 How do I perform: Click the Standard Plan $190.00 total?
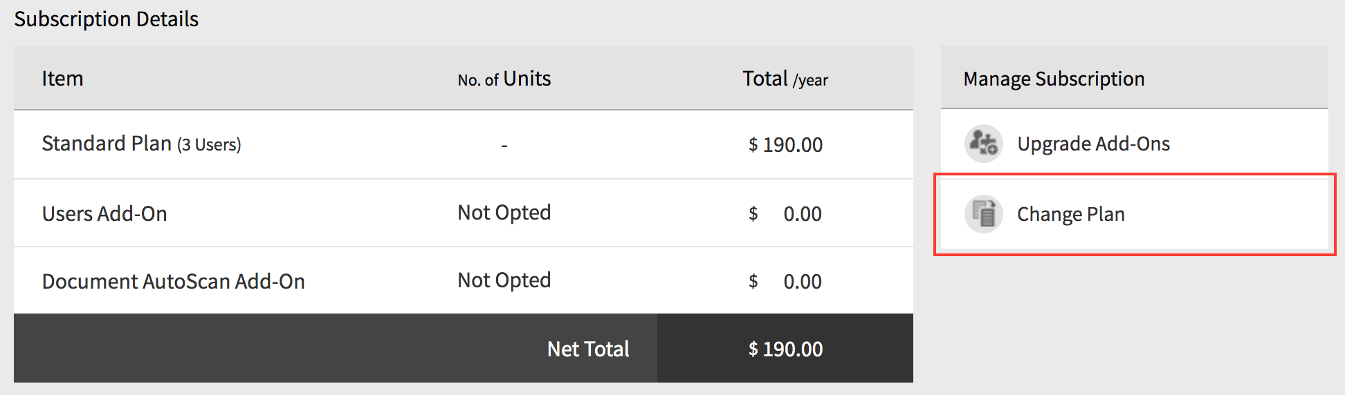coord(785,145)
